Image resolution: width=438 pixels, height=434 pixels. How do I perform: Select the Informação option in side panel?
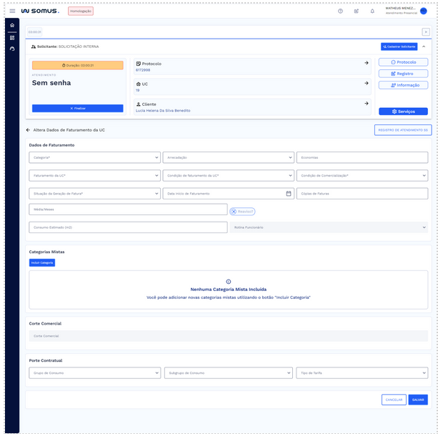pyautogui.click(x=403, y=85)
